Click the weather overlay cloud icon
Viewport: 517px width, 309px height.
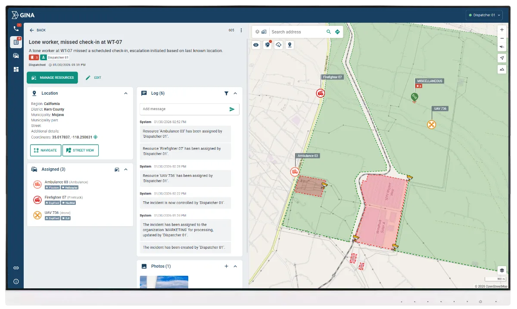[x=278, y=45]
